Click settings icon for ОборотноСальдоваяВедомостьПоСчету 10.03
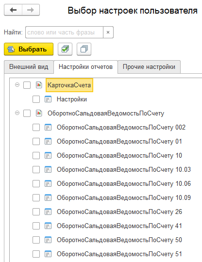The height and width of the screenshot is (262, 202). click(x=48, y=170)
